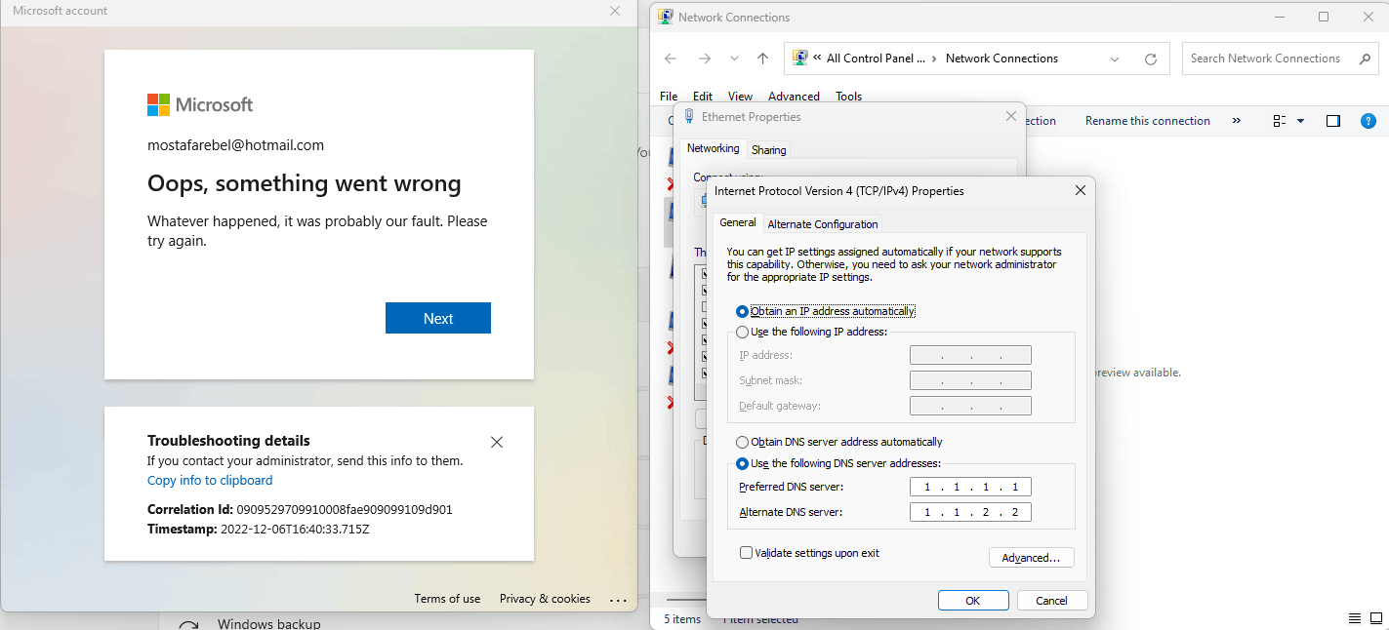Refresh the Network Connections view

(x=1151, y=59)
